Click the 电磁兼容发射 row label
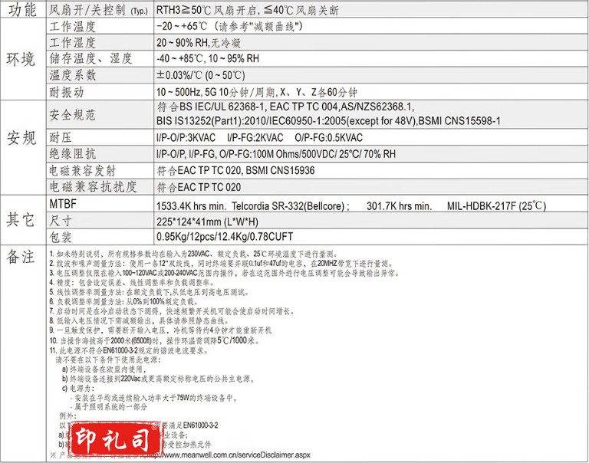 84,169
